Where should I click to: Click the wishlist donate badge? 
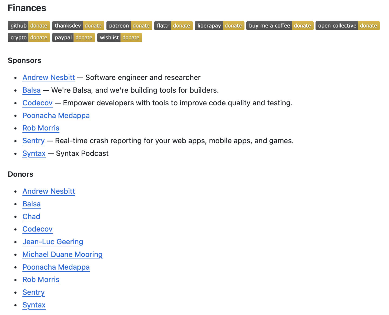click(x=120, y=38)
